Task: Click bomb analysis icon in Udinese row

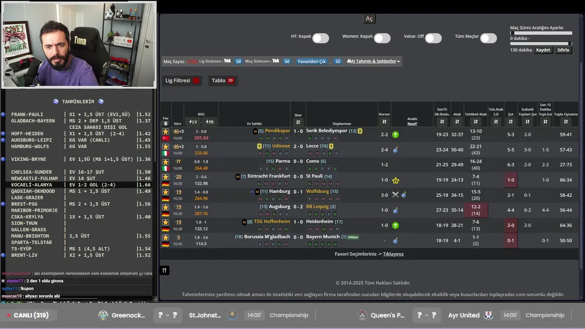Action: click(395, 149)
